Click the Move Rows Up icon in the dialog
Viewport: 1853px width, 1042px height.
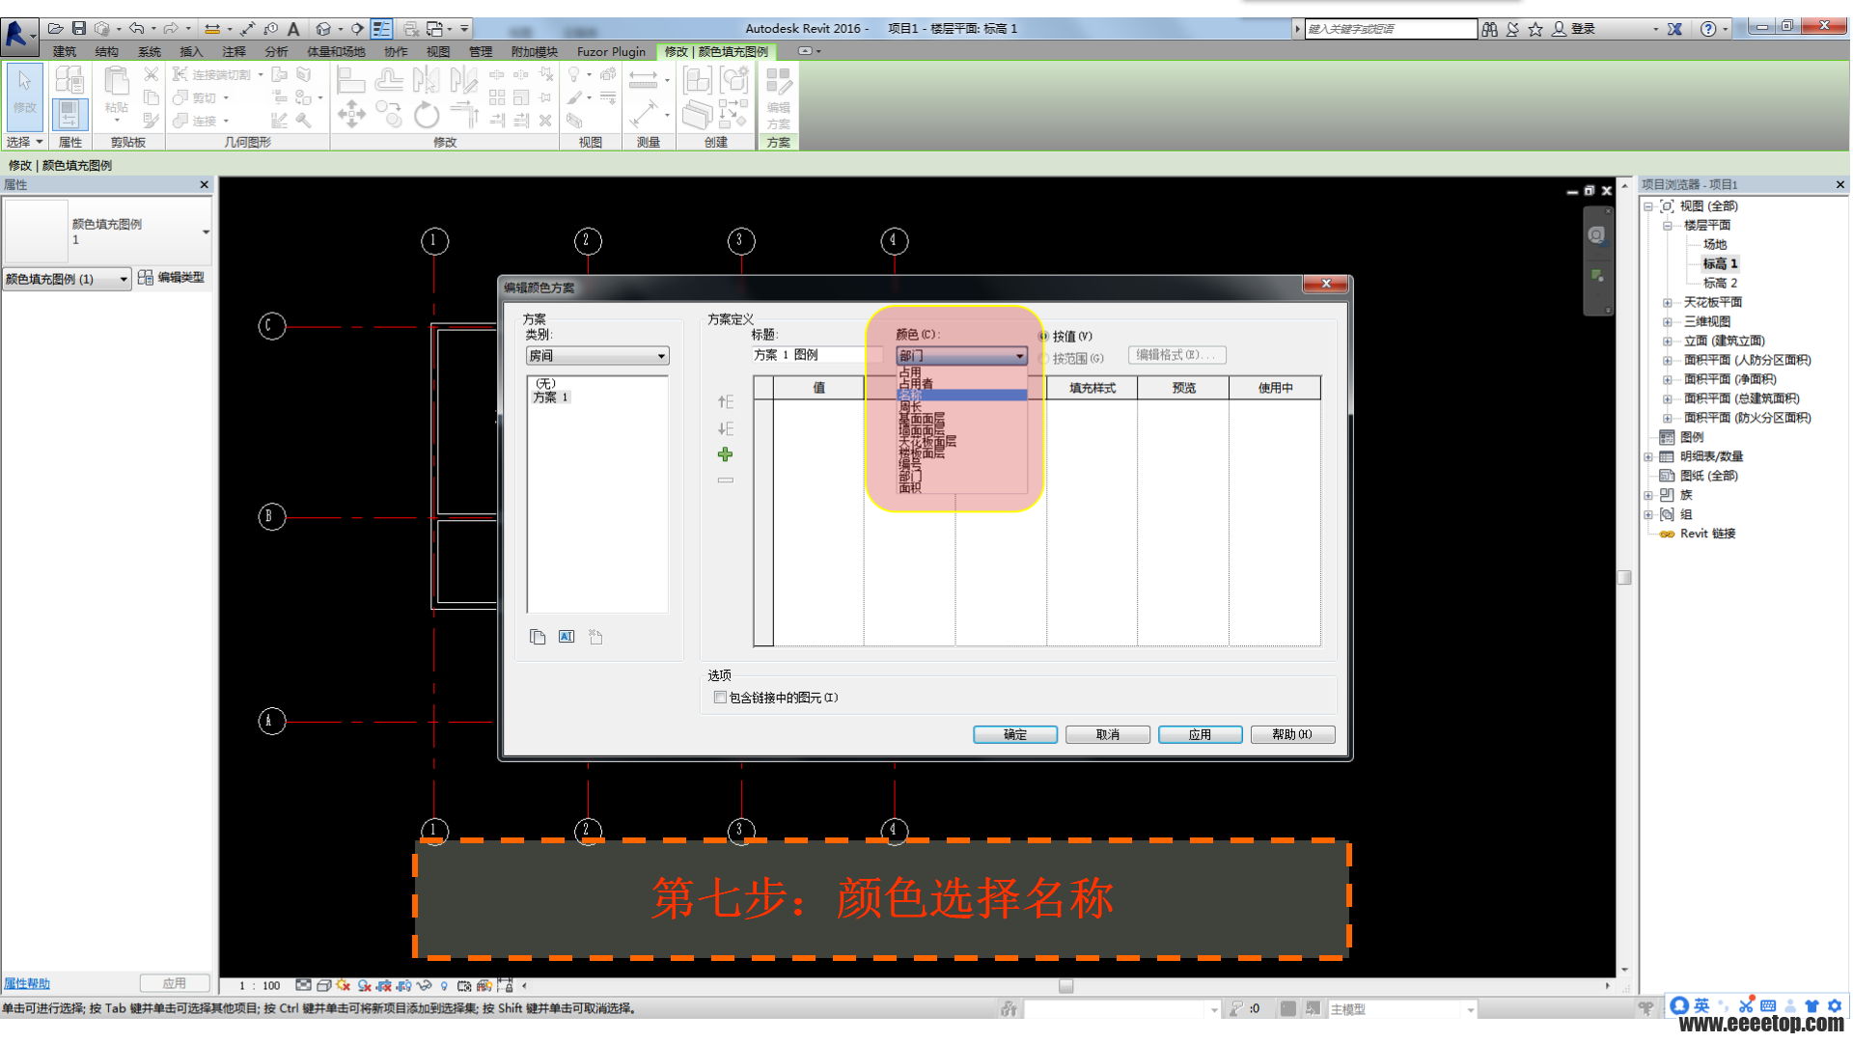coord(725,401)
